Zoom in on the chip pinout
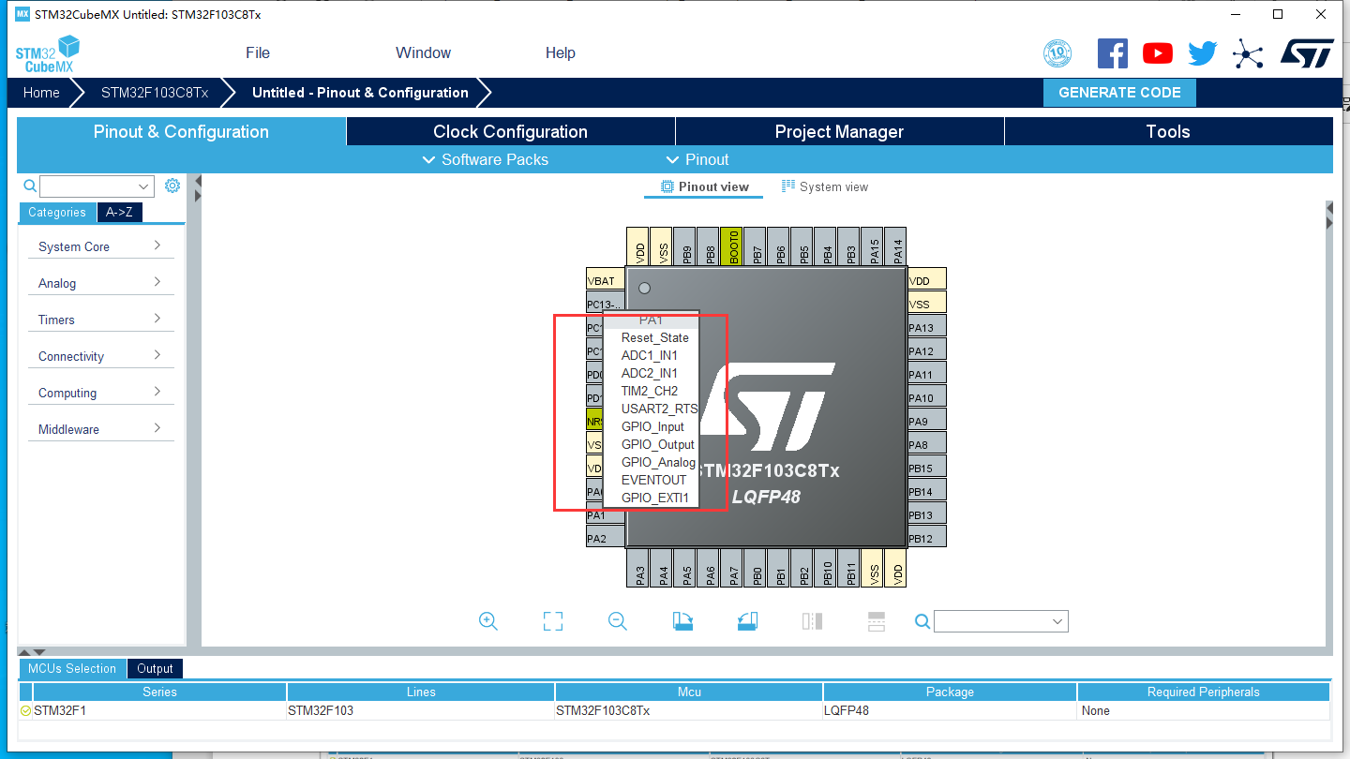1350x759 pixels. 487,621
